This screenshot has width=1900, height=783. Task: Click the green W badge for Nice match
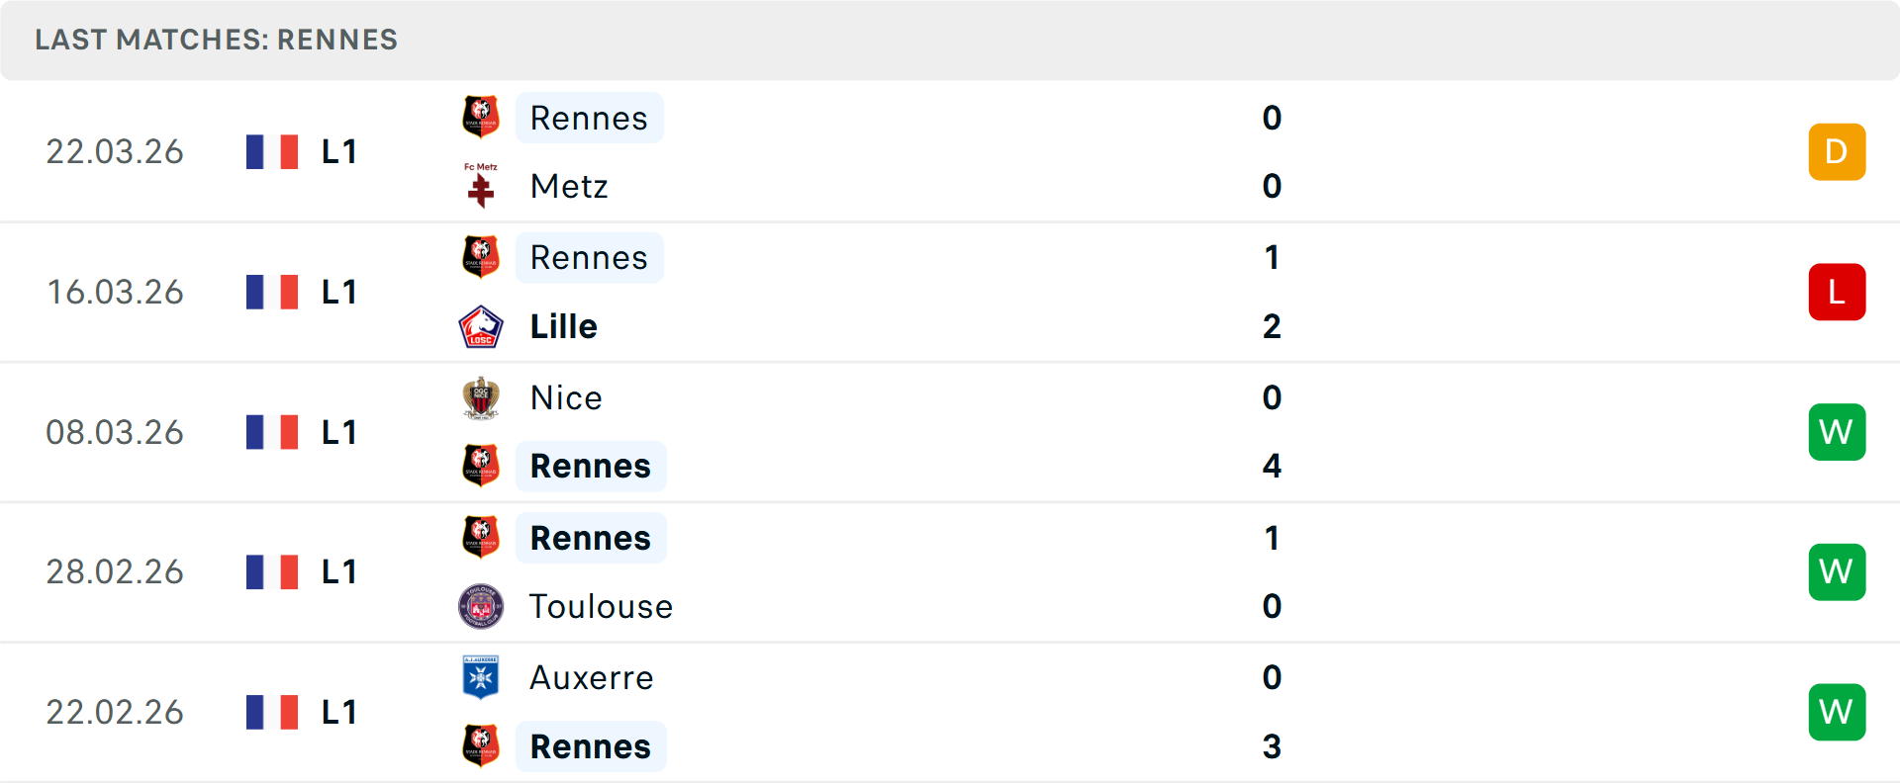[x=1837, y=432]
